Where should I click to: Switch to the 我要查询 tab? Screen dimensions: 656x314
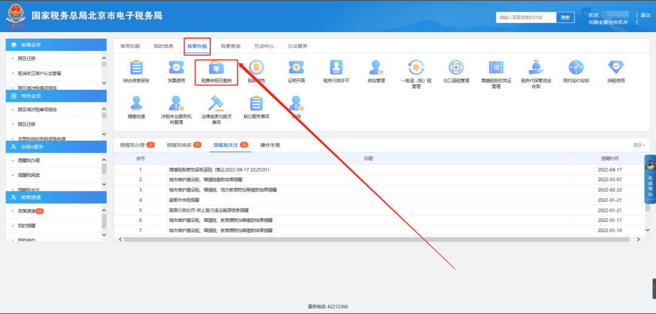[231, 46]
